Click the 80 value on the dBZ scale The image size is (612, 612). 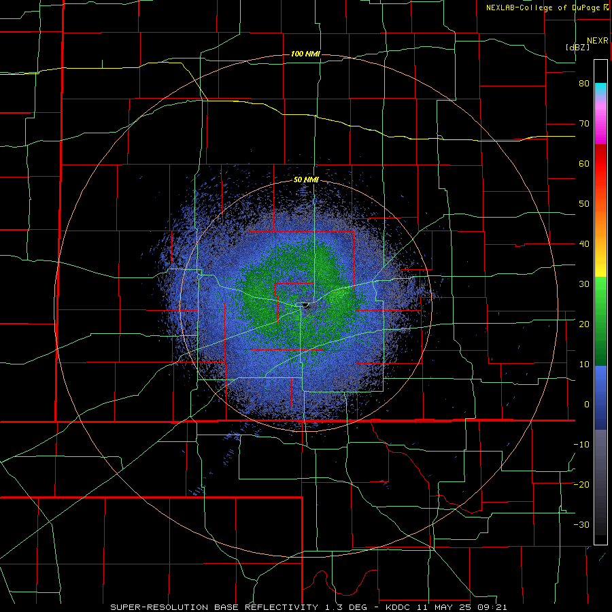(x=584, y=84)
